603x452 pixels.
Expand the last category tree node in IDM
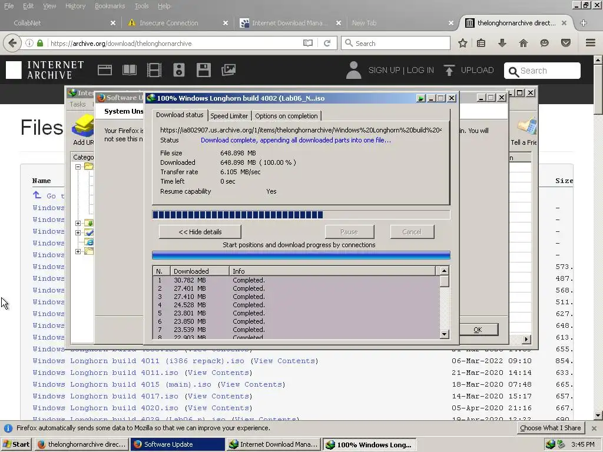coord(78,251)
